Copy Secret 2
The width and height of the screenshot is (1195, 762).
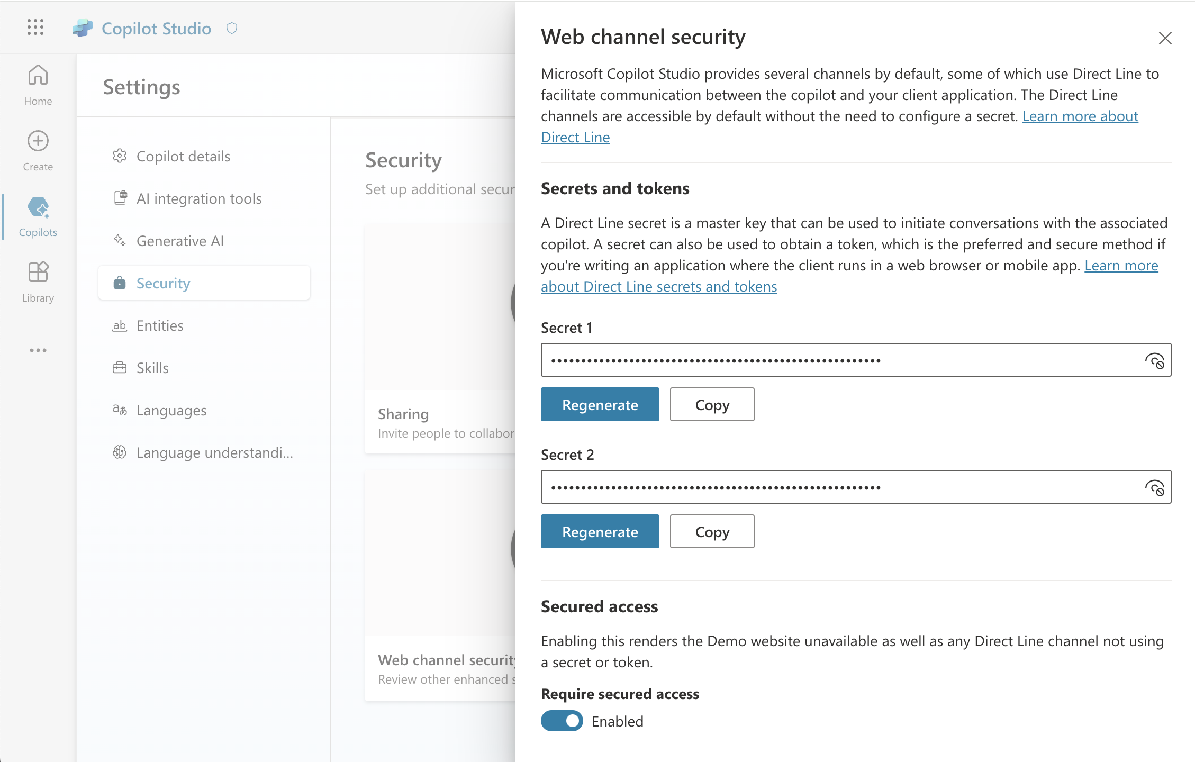point(712,531)
